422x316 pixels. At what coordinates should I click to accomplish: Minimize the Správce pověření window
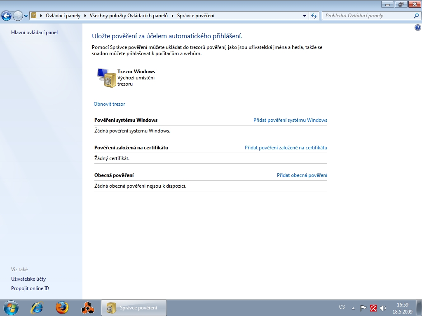(x=387, y=5)
